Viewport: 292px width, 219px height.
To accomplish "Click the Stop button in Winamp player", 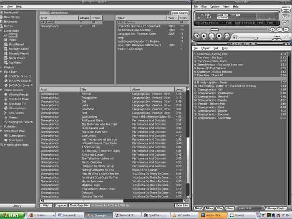I will click(x=219, y=36).
